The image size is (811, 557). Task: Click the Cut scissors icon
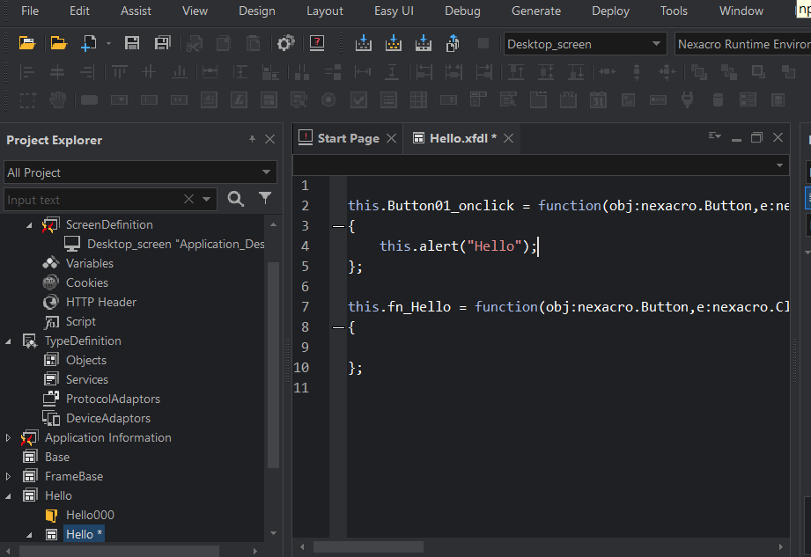(195, 43)
